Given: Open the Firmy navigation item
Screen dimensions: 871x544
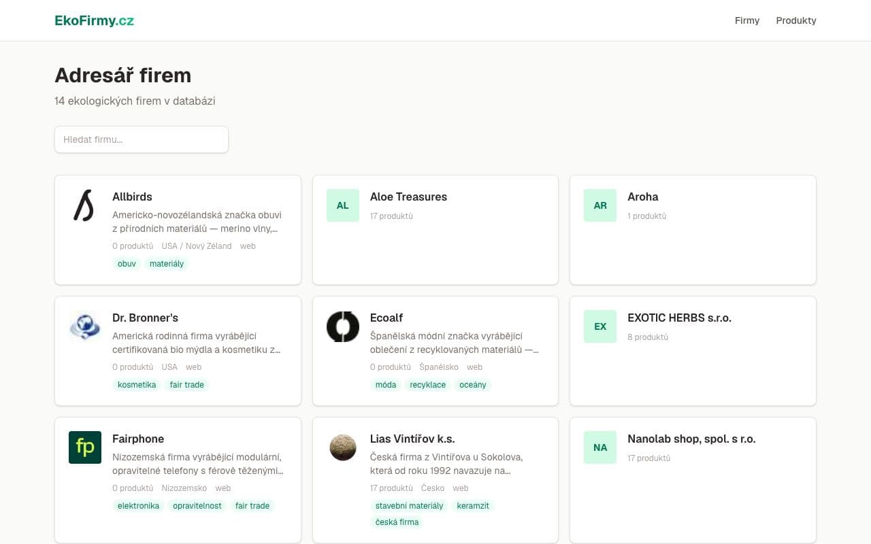Looking at the screenshot, I should 747,20.
